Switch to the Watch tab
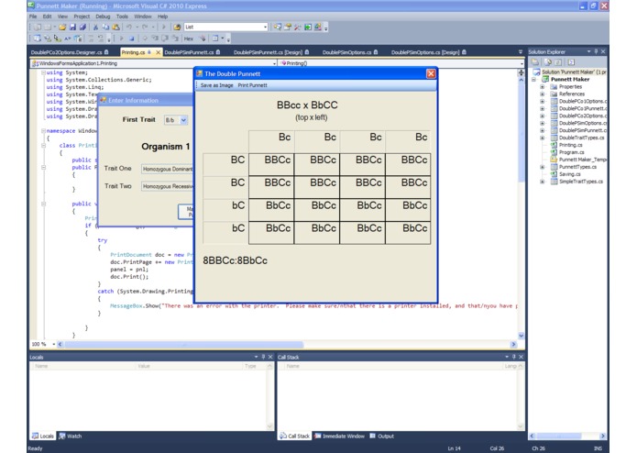 (x=71, y=436)
